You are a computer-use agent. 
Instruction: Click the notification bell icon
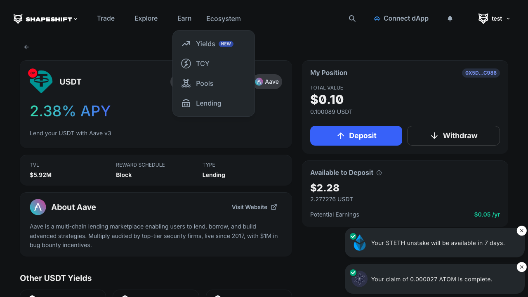click(x=450, y=19)
